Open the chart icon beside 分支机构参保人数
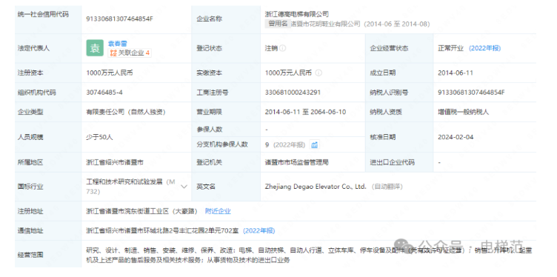 pyautogui.click(x=314, y=144)
